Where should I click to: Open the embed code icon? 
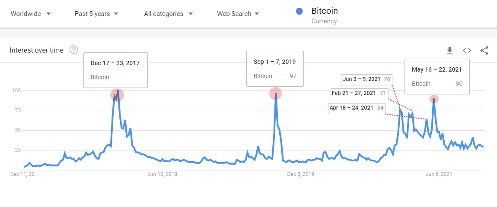[x=467, y=50]
